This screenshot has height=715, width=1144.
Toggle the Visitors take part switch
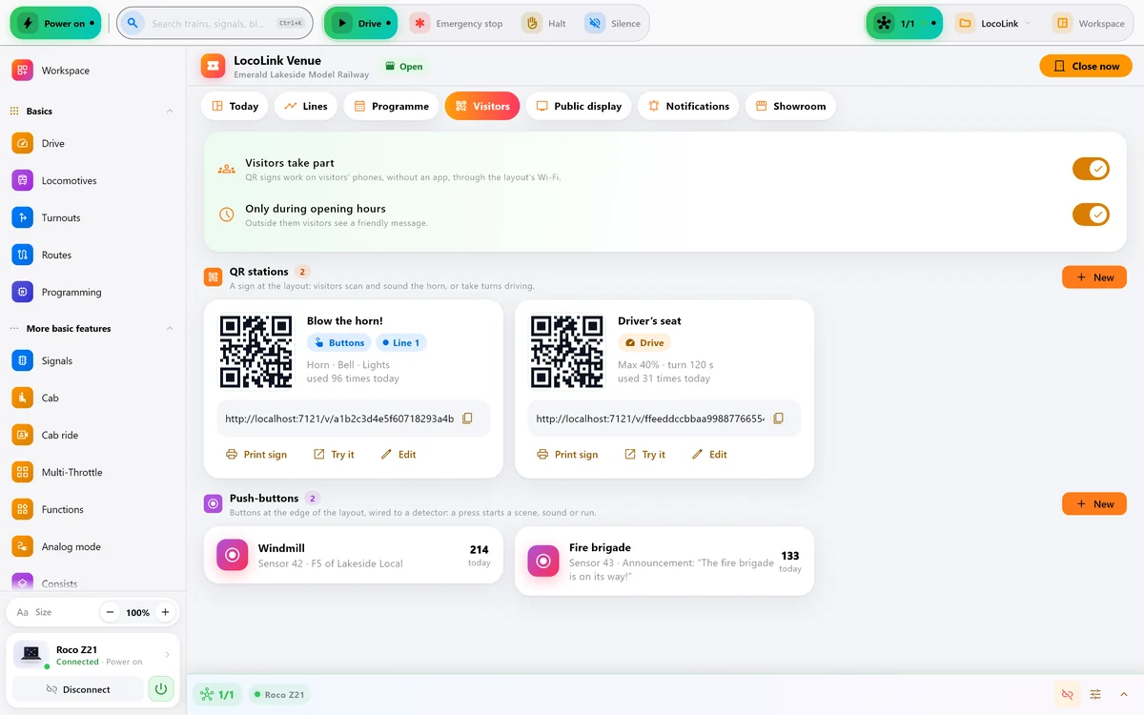(1091, 169)
